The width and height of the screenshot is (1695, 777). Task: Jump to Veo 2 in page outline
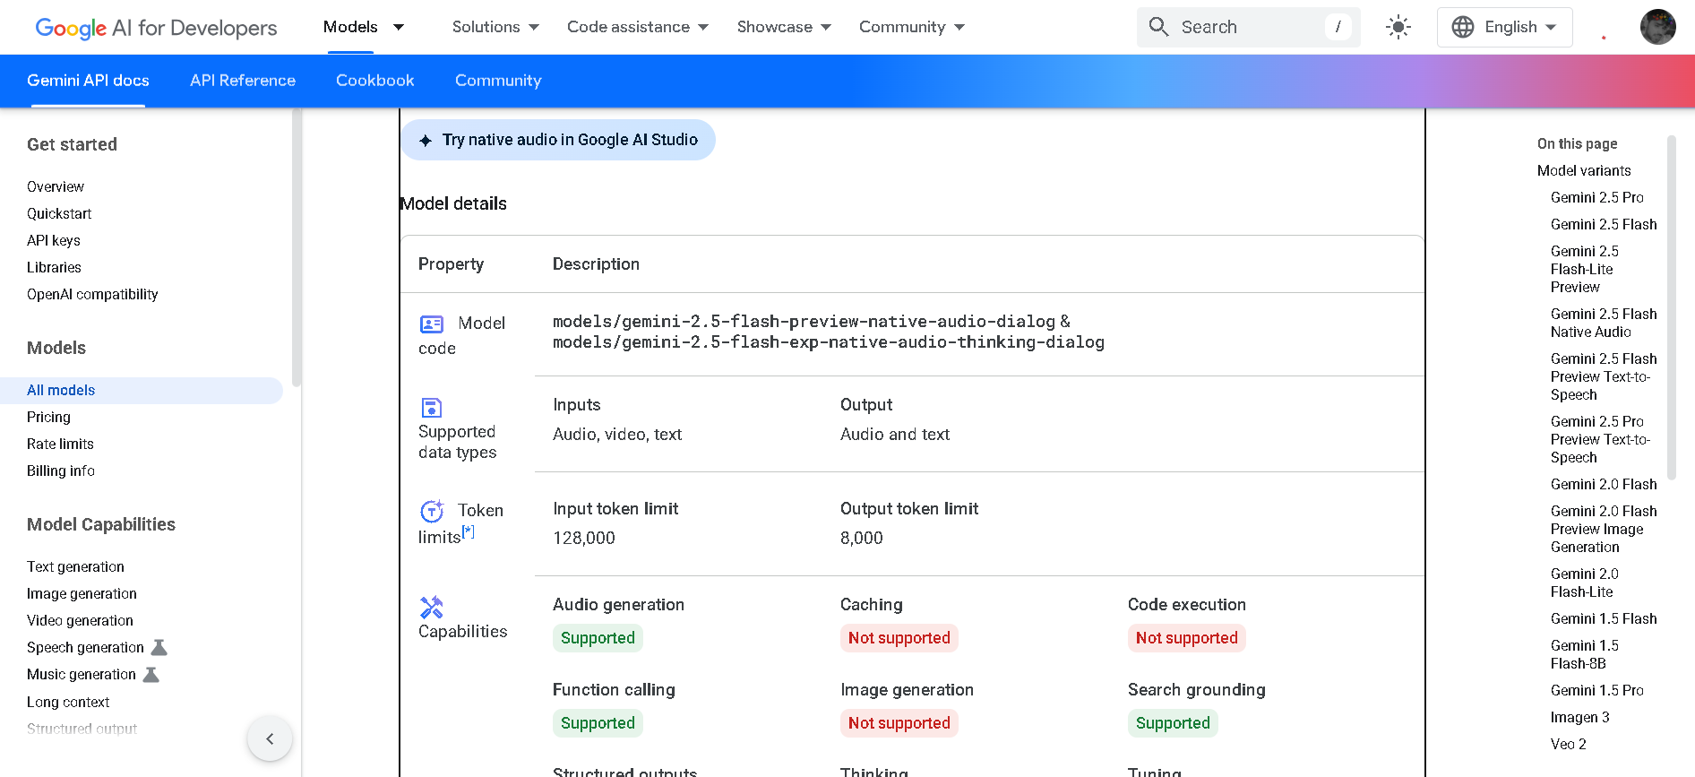click(x=1569, y=744)
